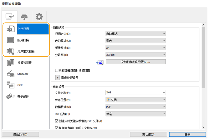Viewport: 208px width, 139px height.
Task: Choose the 用户定义扫描 icon
Action: click(11, 51)
